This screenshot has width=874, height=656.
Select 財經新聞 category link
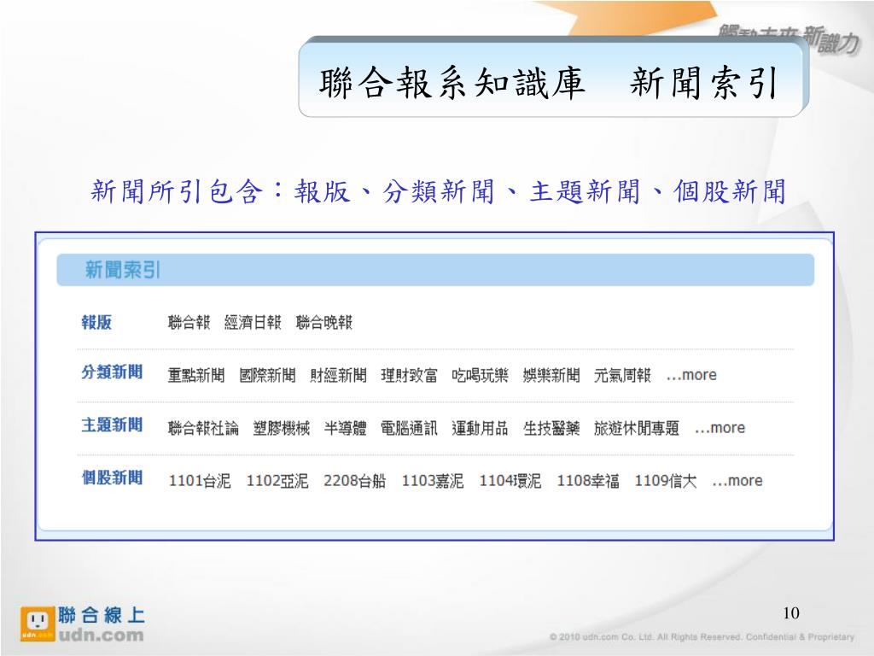click(338, 376)
